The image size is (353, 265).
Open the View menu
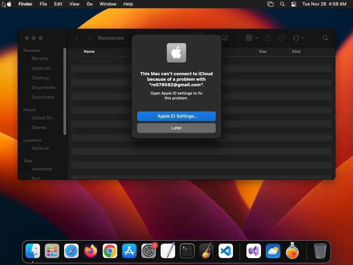(74, 4)
